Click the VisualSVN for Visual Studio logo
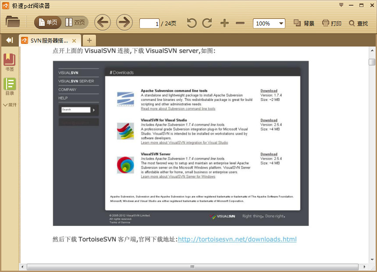This screenshot has height=272, width=377. click(x=125, y=131)
